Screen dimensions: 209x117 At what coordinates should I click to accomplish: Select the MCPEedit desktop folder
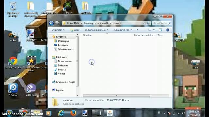point(86,8)
